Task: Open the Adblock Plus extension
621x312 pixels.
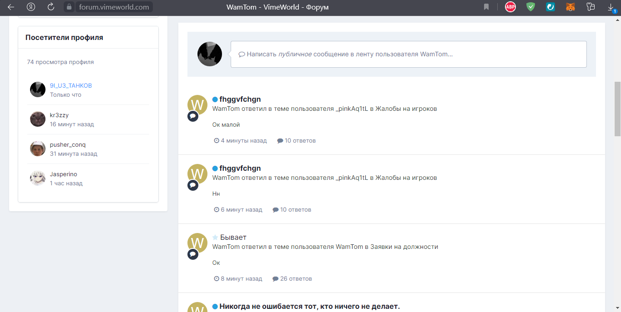Action: coord(510,7)
